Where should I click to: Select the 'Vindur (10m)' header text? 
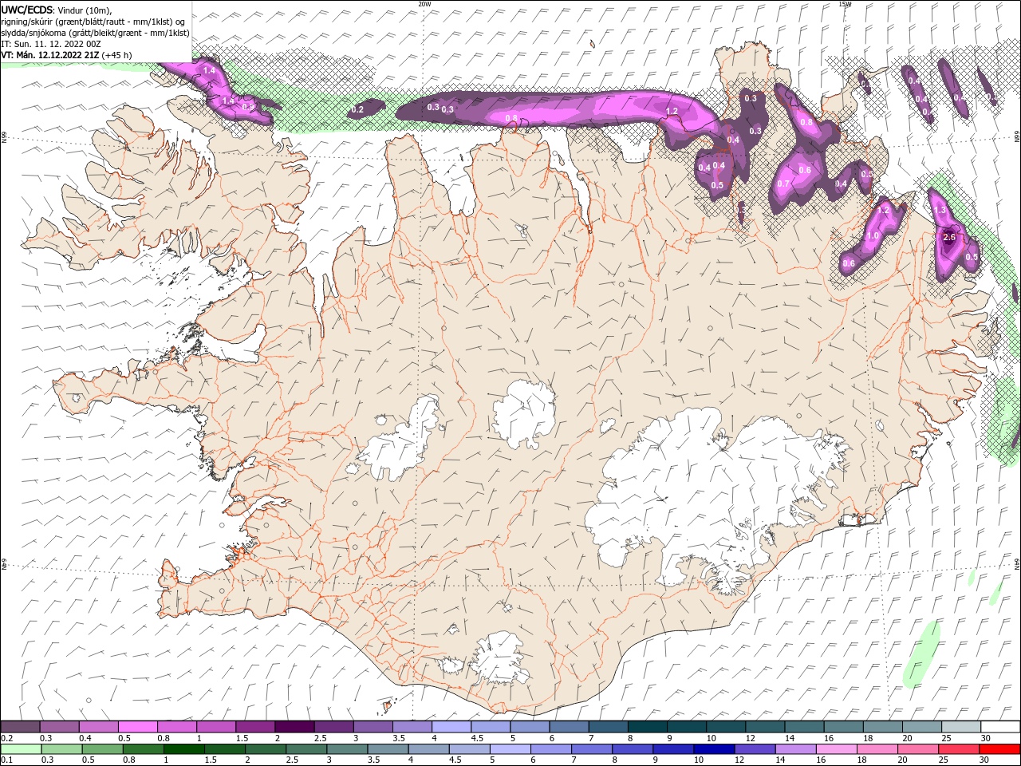tap(85, 10)
